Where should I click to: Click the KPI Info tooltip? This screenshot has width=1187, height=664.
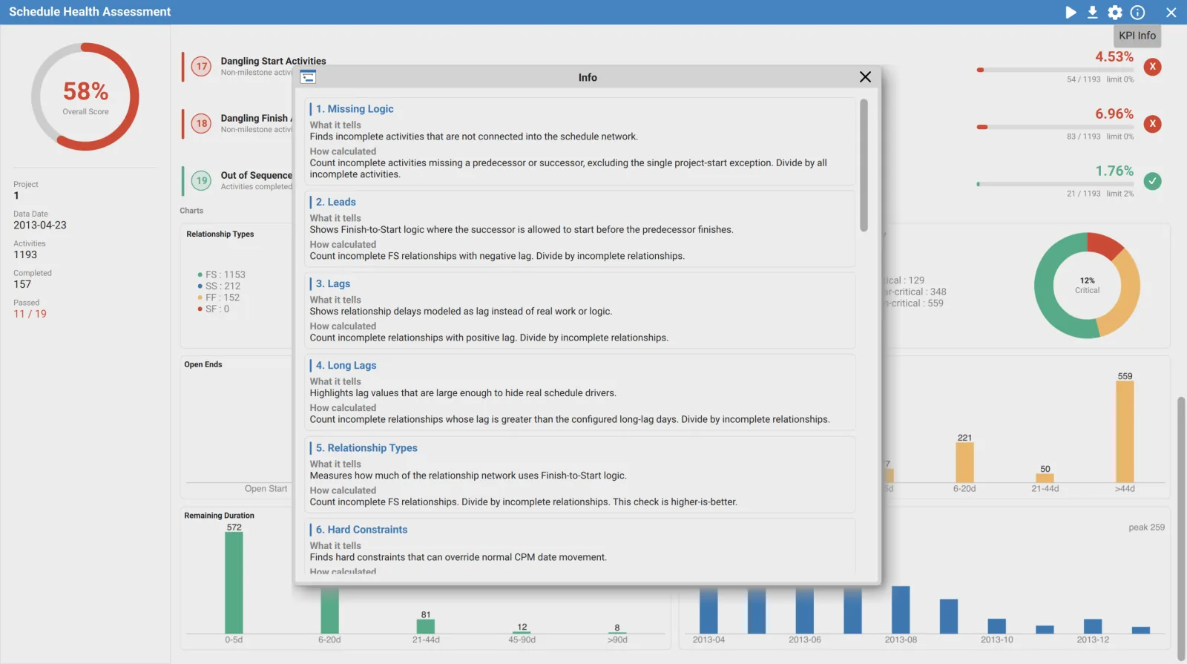(1137, 36)
